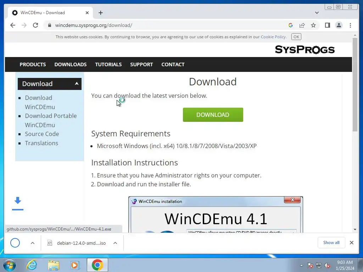Select the WinCDEmu - Download tab
Image resolution: width=363 pixels, height=272 pixels.
click(x=50, y=13)
